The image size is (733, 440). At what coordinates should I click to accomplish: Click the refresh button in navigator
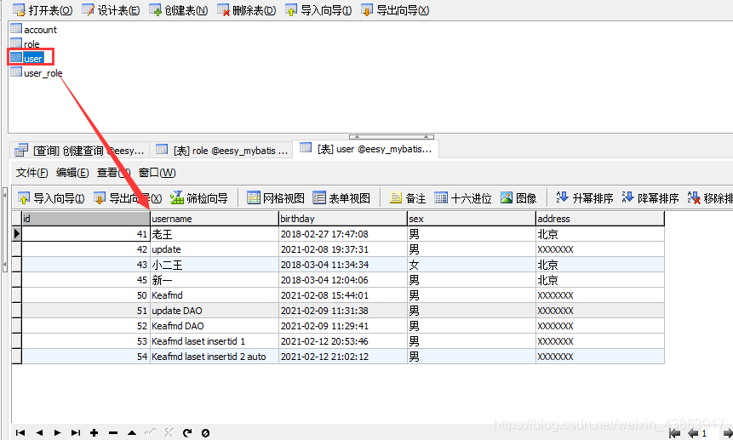[x=187, y=433]
